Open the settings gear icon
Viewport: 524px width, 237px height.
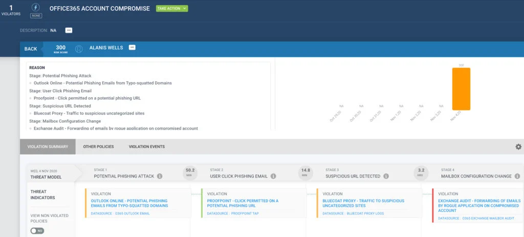518,147
